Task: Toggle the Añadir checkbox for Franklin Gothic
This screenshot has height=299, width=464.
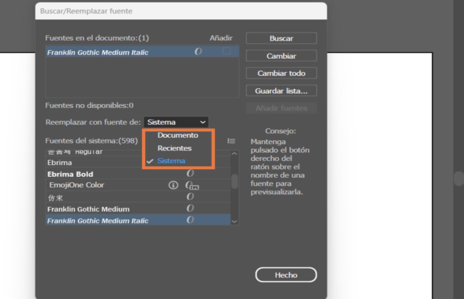Action: (x=226, y=51)
